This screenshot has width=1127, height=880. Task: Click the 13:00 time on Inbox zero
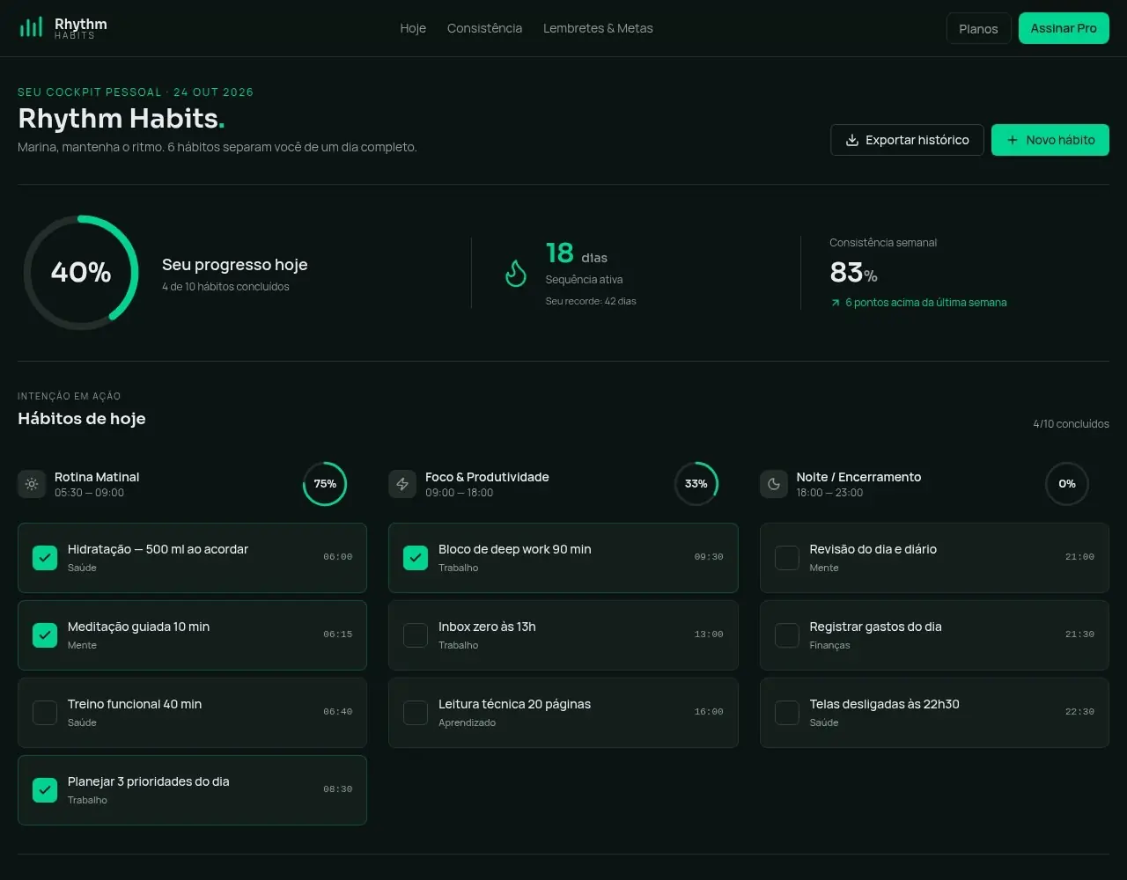pyautogui.click(x=709, y=634)
